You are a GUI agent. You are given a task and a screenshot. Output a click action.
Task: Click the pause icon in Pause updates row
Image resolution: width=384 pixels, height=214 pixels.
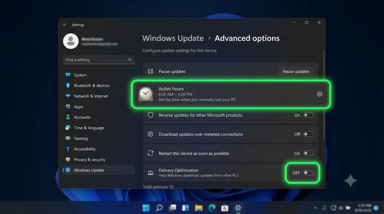[150, 71]
